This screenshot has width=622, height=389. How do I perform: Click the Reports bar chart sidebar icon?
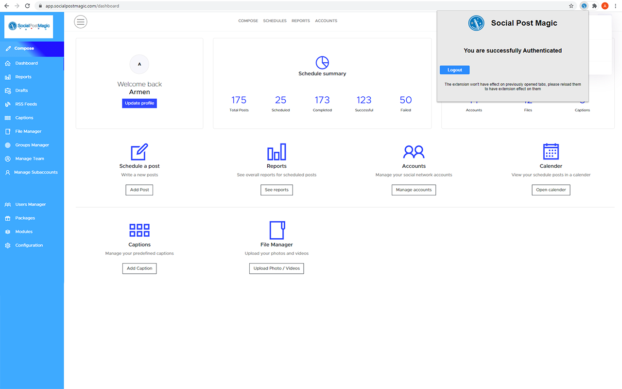pyautogui.click(x=8, y=77)
